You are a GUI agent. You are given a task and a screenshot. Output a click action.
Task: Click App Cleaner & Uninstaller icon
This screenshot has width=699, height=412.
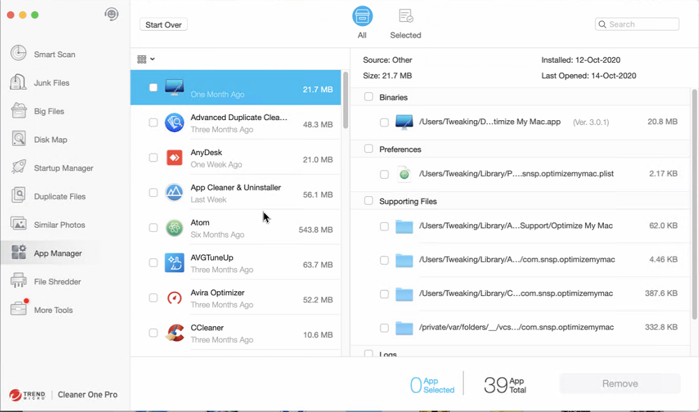pos(174,193)
